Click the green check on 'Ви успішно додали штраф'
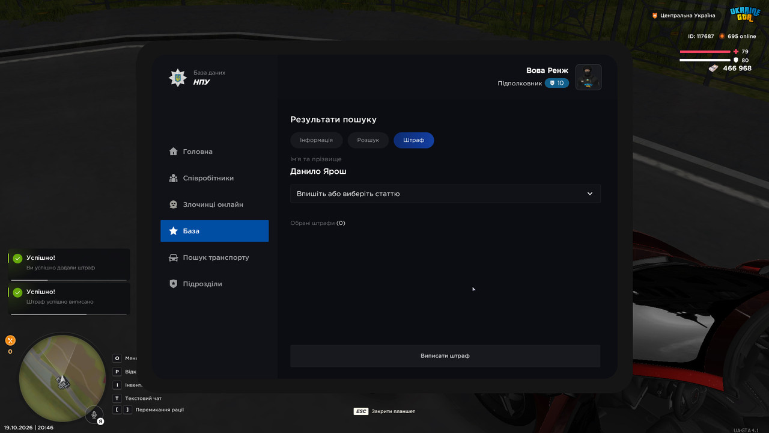 [18, 259]
